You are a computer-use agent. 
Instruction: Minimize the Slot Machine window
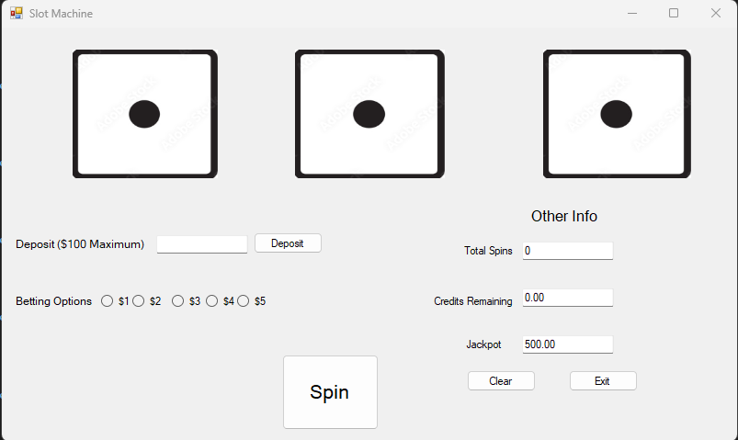632,14
